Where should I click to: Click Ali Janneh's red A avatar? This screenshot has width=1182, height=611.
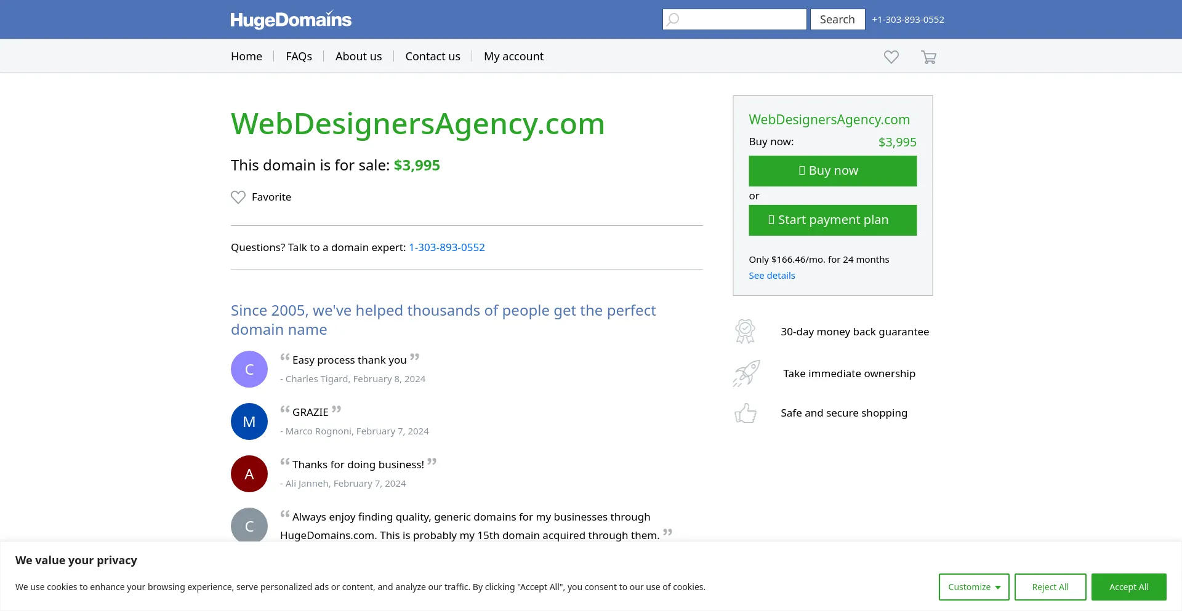[249, 474]
